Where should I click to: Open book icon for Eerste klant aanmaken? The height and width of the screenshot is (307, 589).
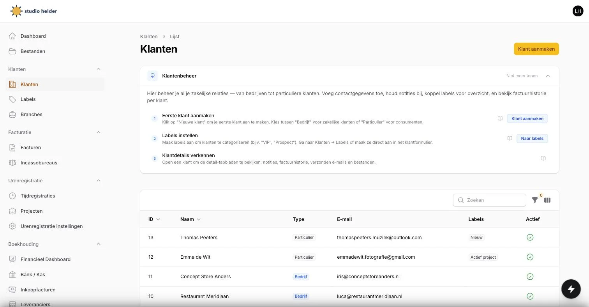[500, 118]
